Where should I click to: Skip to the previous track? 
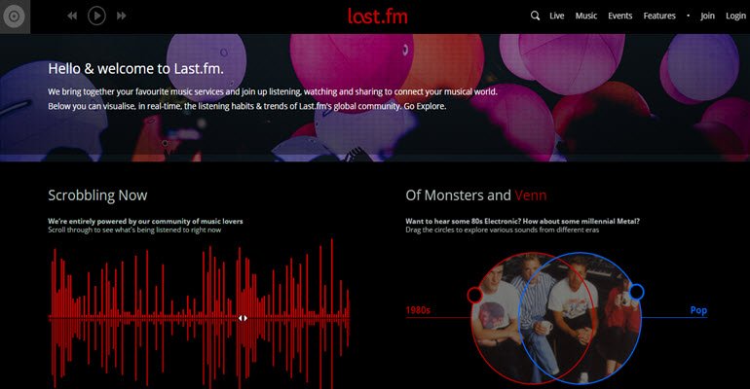pos(72,16)
